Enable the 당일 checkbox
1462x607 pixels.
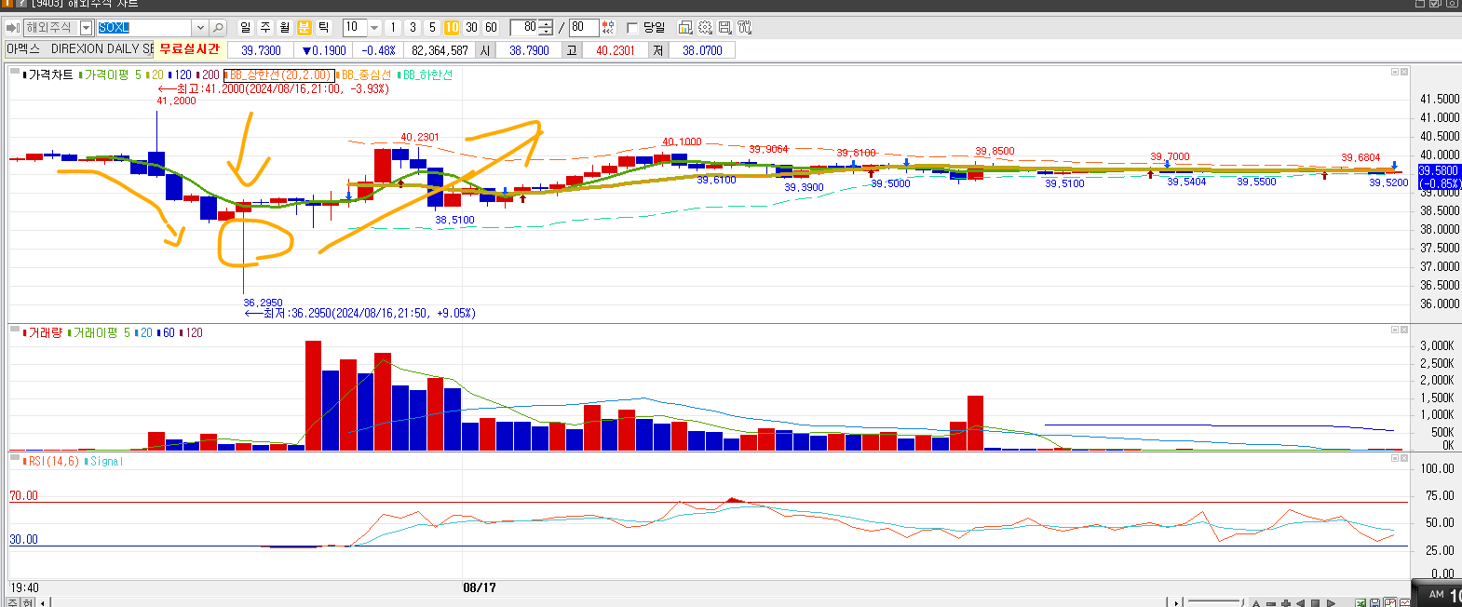[x=633, y=28]
